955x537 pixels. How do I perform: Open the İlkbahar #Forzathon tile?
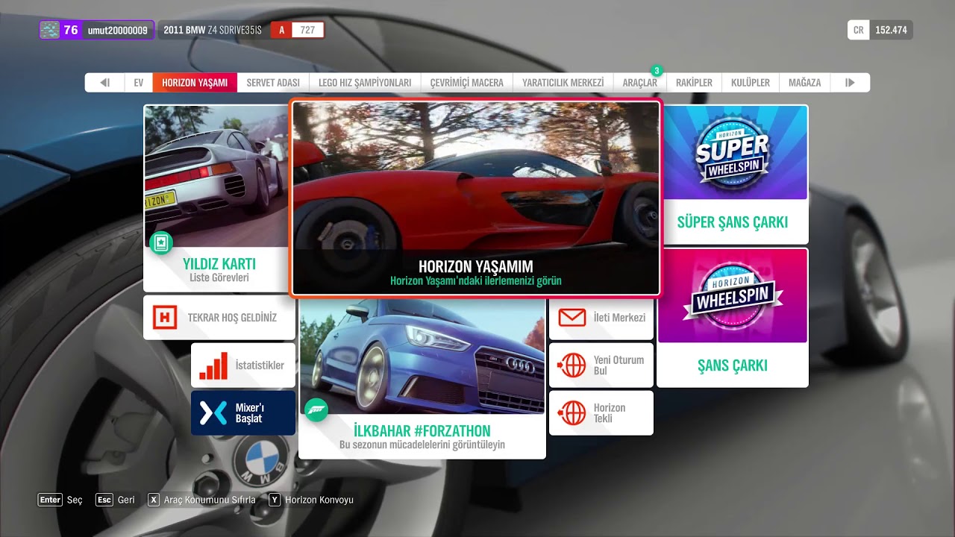tap(422, 378)
